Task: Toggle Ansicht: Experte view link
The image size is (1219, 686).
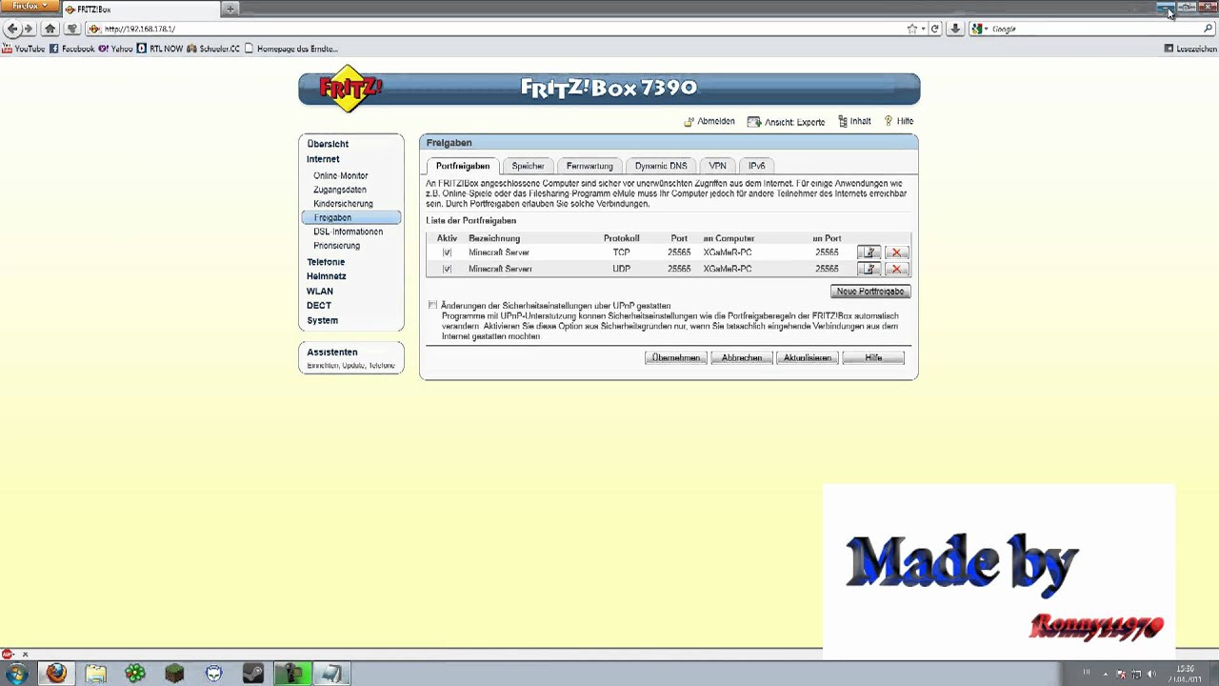Action: (x=787, y=122)
